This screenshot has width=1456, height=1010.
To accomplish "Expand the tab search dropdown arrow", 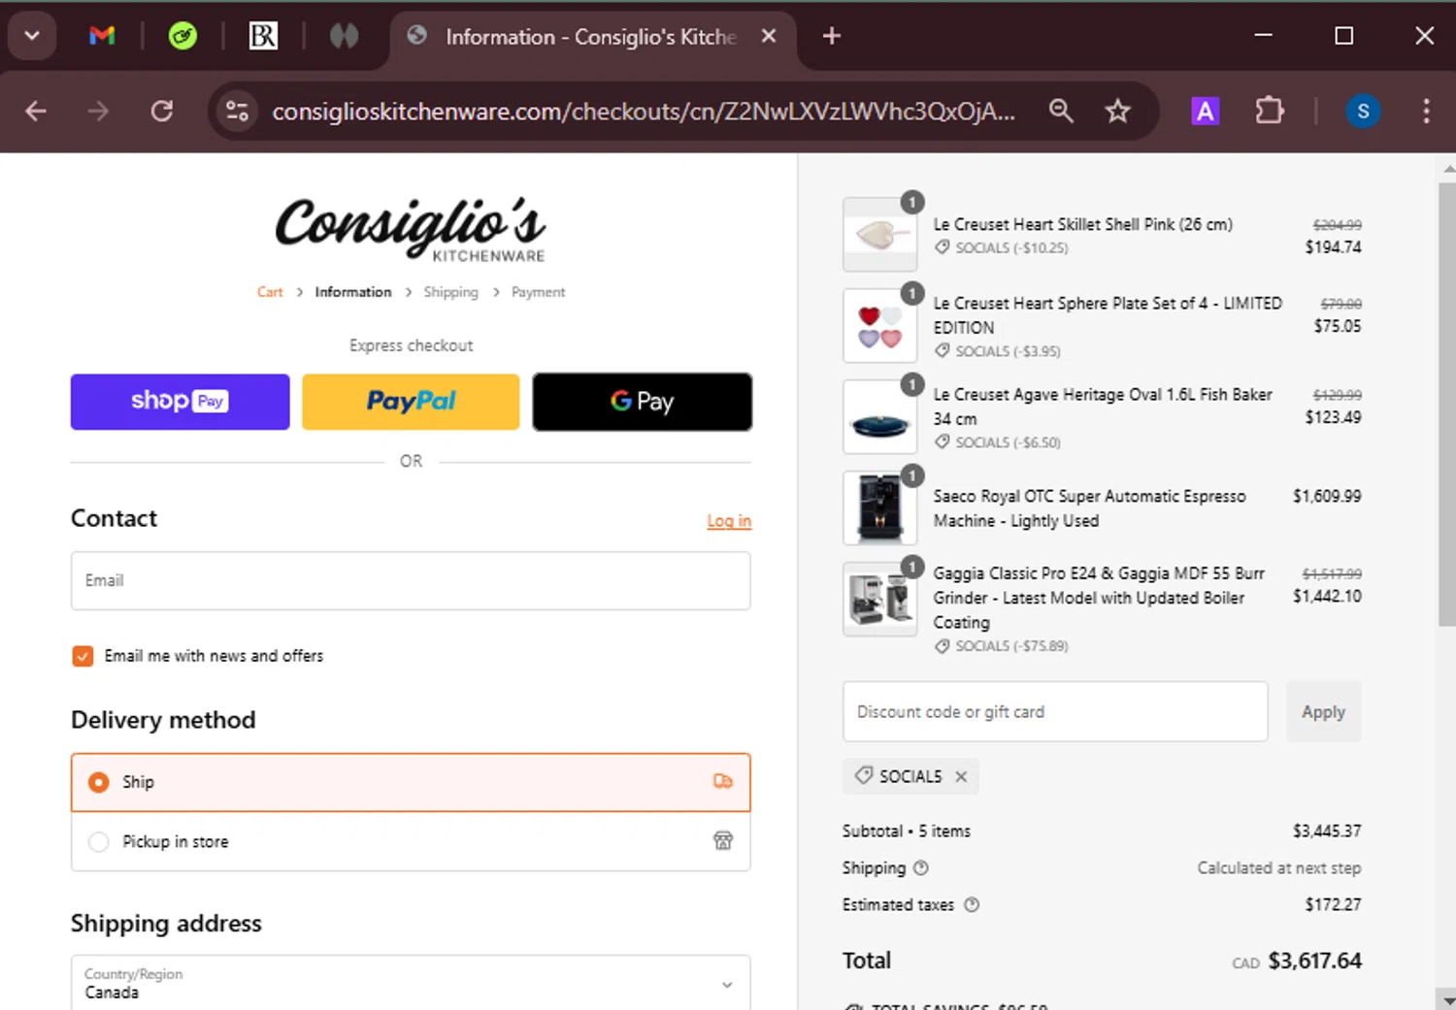I will [32, 36].
